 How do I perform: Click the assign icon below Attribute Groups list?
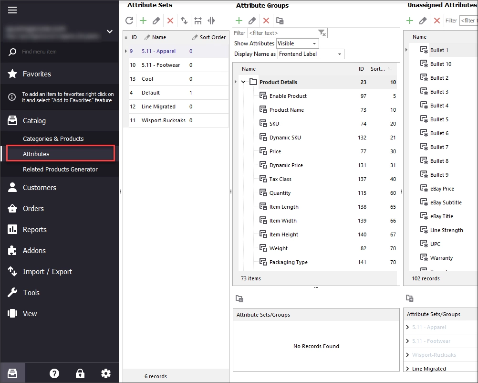pos(239,299)
